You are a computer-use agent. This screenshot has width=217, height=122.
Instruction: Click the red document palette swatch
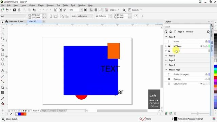click(22, 114)
